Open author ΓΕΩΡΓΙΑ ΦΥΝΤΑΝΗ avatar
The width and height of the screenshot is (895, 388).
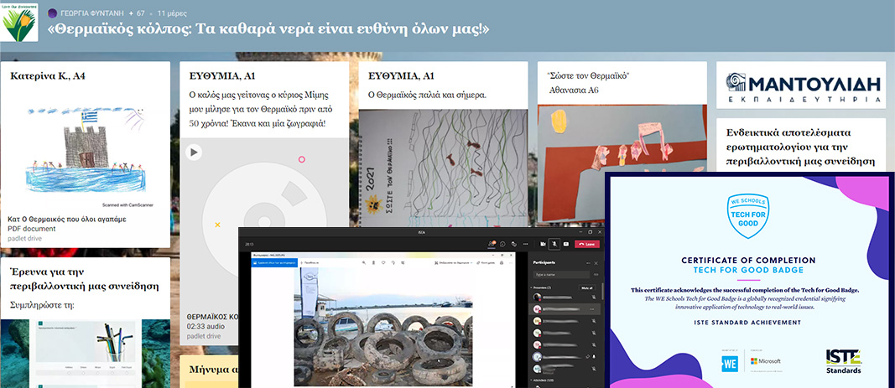tap(53, 13)
